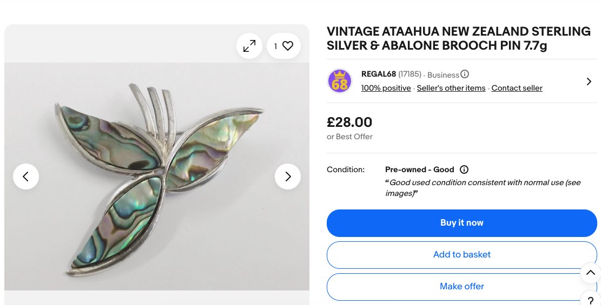
Task: Click the Buy it now button
Action: 461,223
